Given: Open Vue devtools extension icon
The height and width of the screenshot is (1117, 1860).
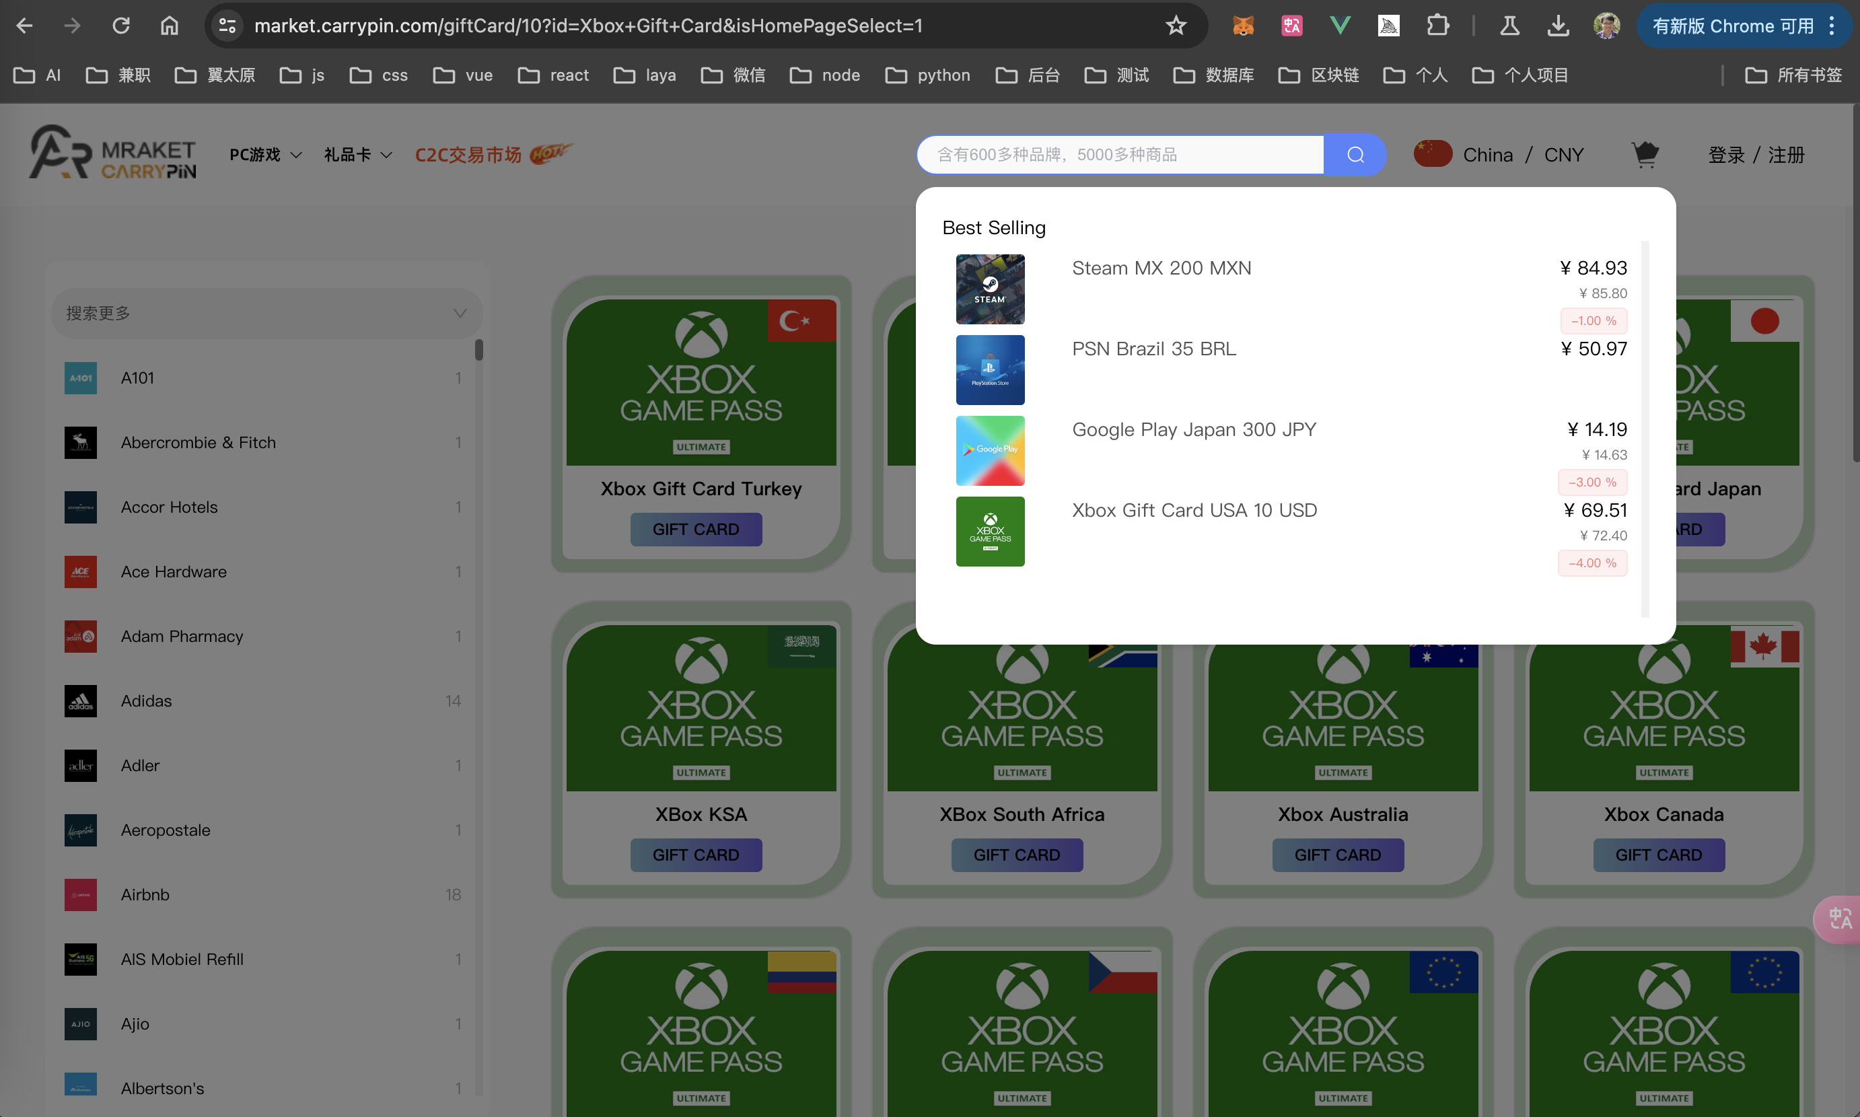Looking at the screenshot, I should click(x=1340, y=26).
